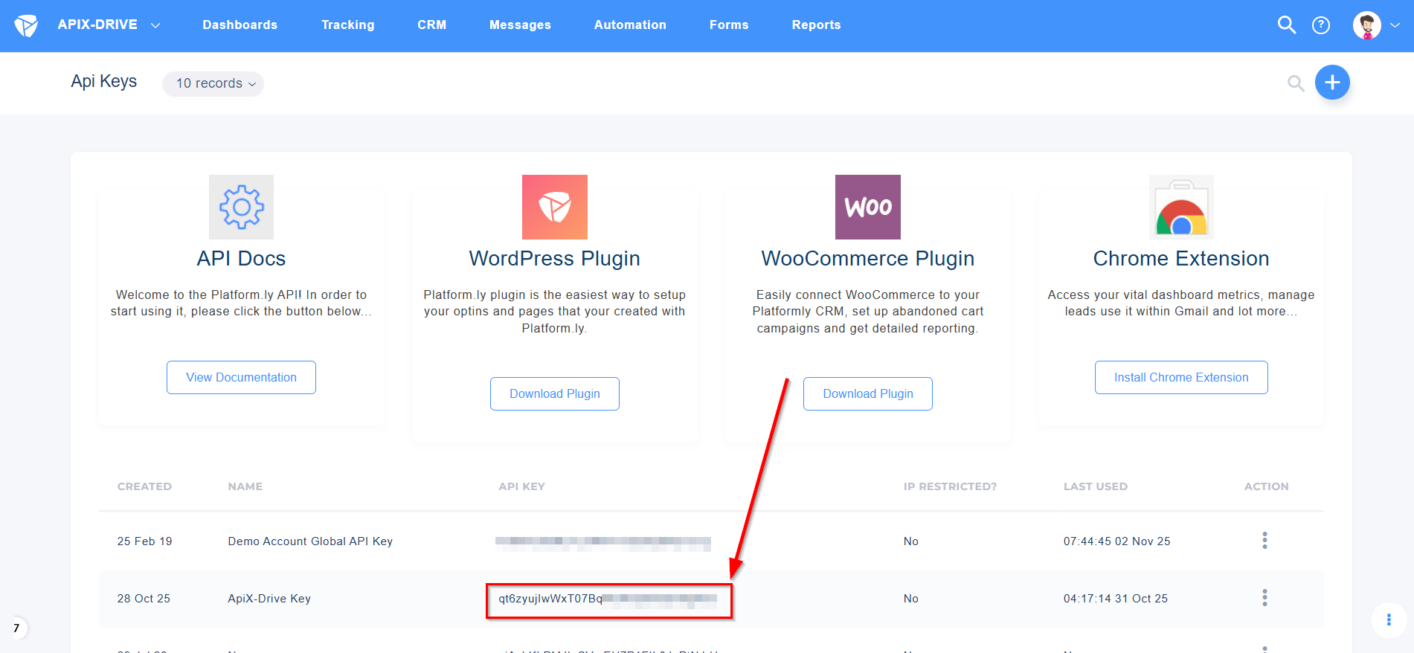Click the search icon beside Api Keys heading
This screenshot has width=1414, height=653.
pyautogui.click(x=1296, y=83)
